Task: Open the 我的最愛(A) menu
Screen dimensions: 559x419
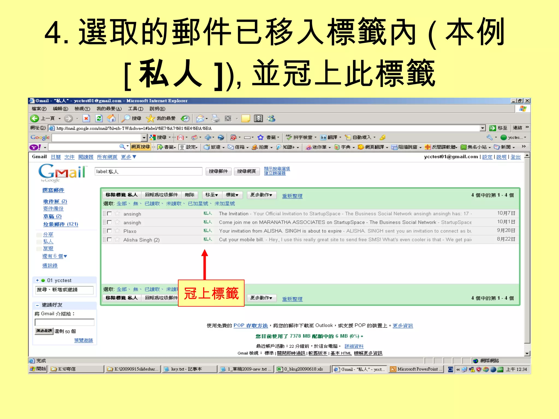Action: click(x=109, y=109)
